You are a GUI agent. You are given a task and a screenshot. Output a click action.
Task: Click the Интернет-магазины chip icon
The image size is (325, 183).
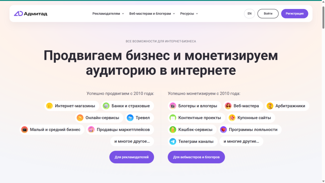tap(50, 106)
